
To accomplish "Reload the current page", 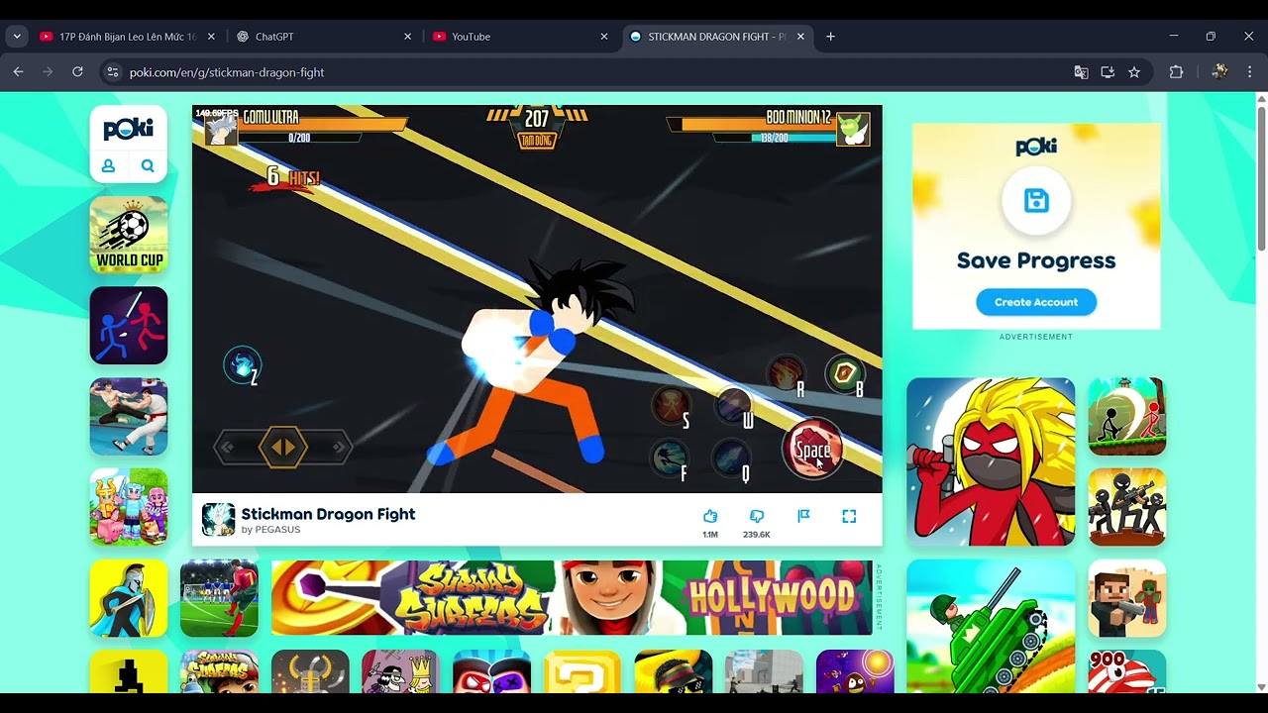I will coord(77,72).
